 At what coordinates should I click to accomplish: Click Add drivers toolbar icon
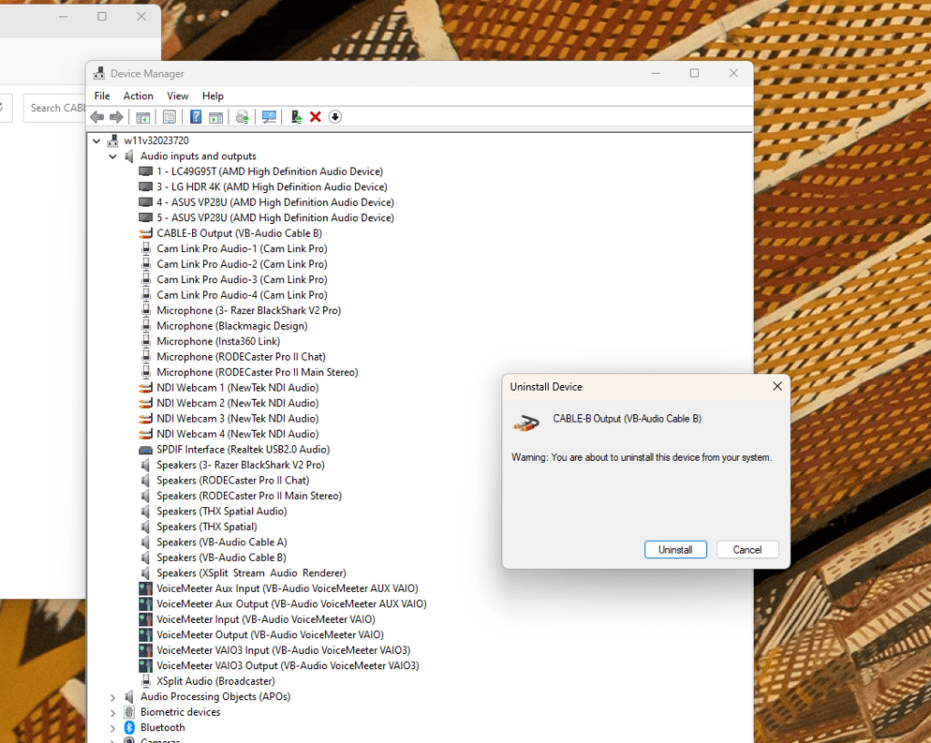[x=296, y=117]
